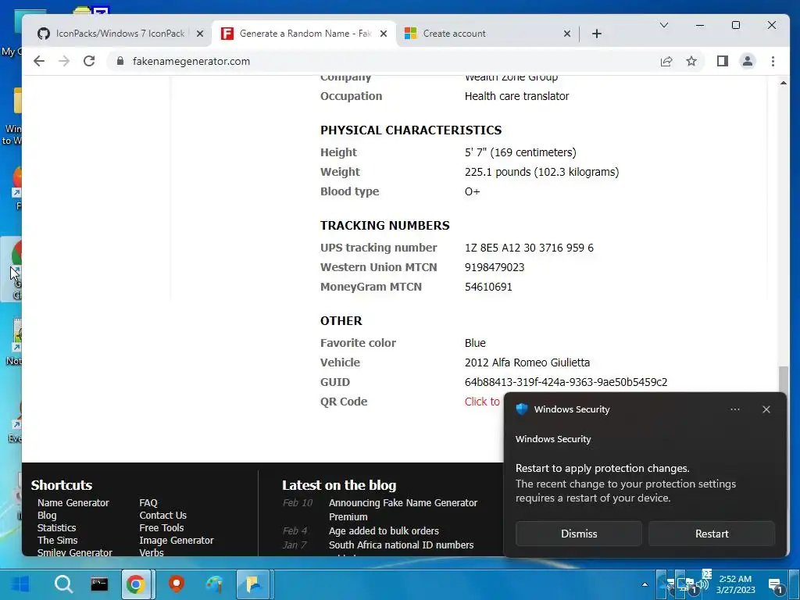The height and width of the screenshot is (600, 800).
Task: Bookmark this page with the star icon
Action: click(x=691, y=61)
